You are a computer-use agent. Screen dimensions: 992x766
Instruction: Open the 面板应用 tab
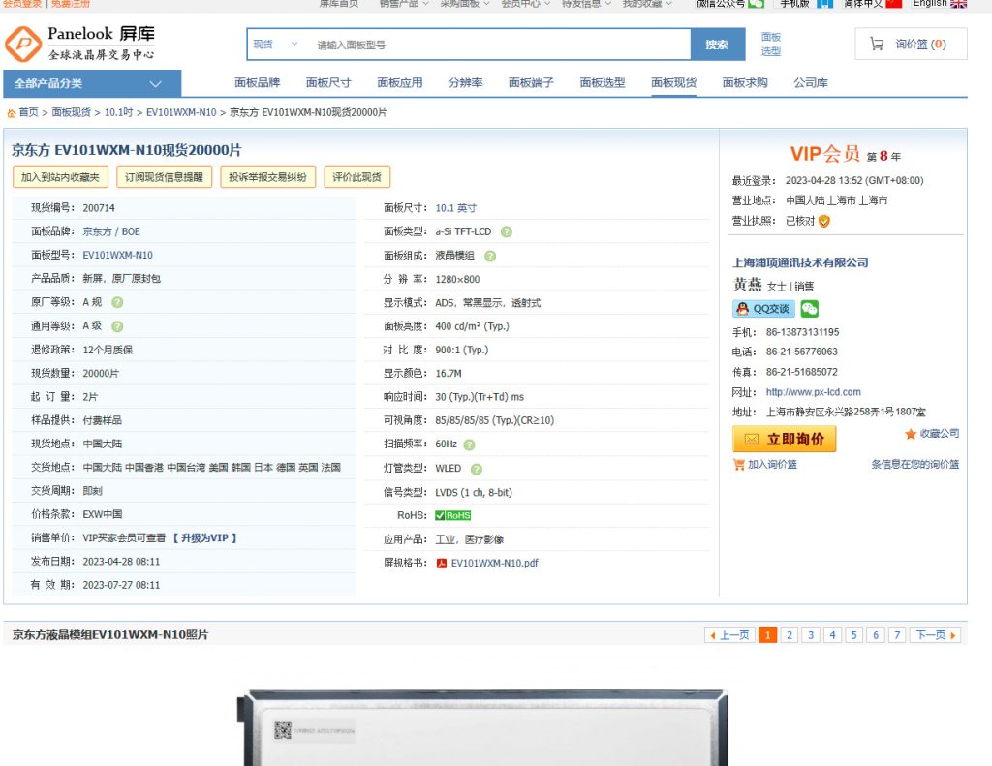400,83
